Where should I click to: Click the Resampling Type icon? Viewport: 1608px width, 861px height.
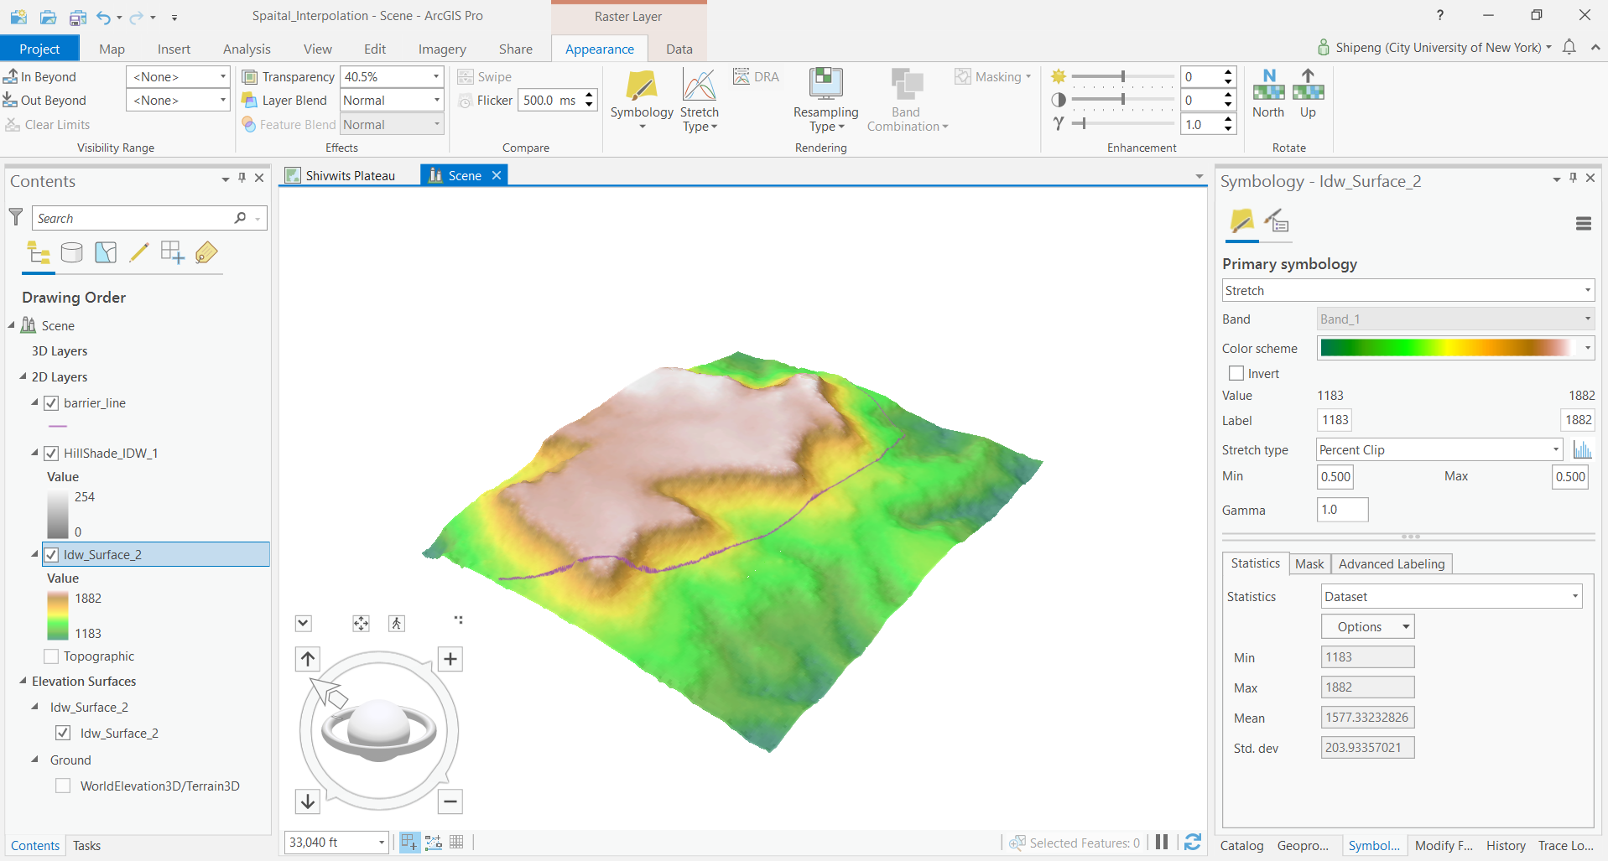(x=825, y=86)
